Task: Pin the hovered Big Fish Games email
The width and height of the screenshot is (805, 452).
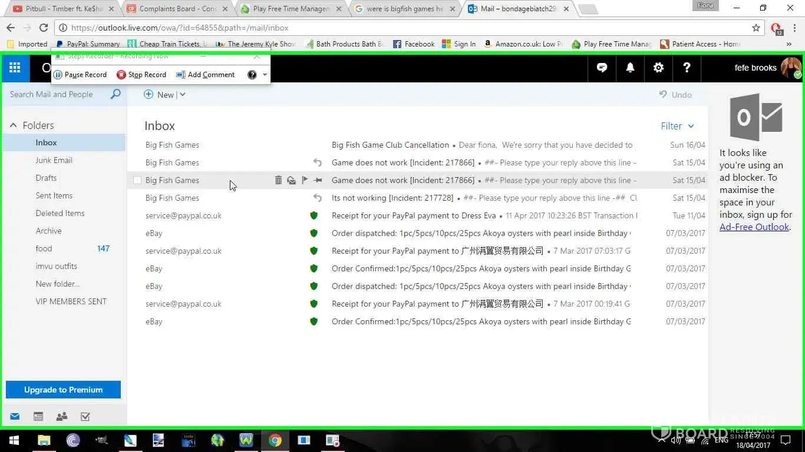Action: point(318,180)
